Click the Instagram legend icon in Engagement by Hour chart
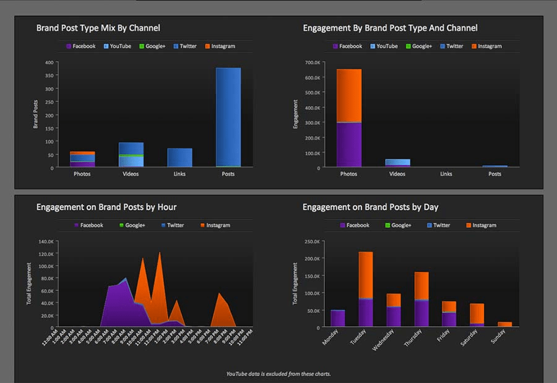 pos(204,225)
